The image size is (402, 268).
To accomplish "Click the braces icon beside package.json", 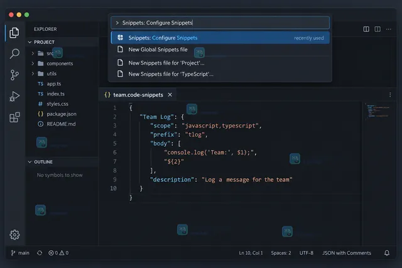I will [x=40, y=114].
